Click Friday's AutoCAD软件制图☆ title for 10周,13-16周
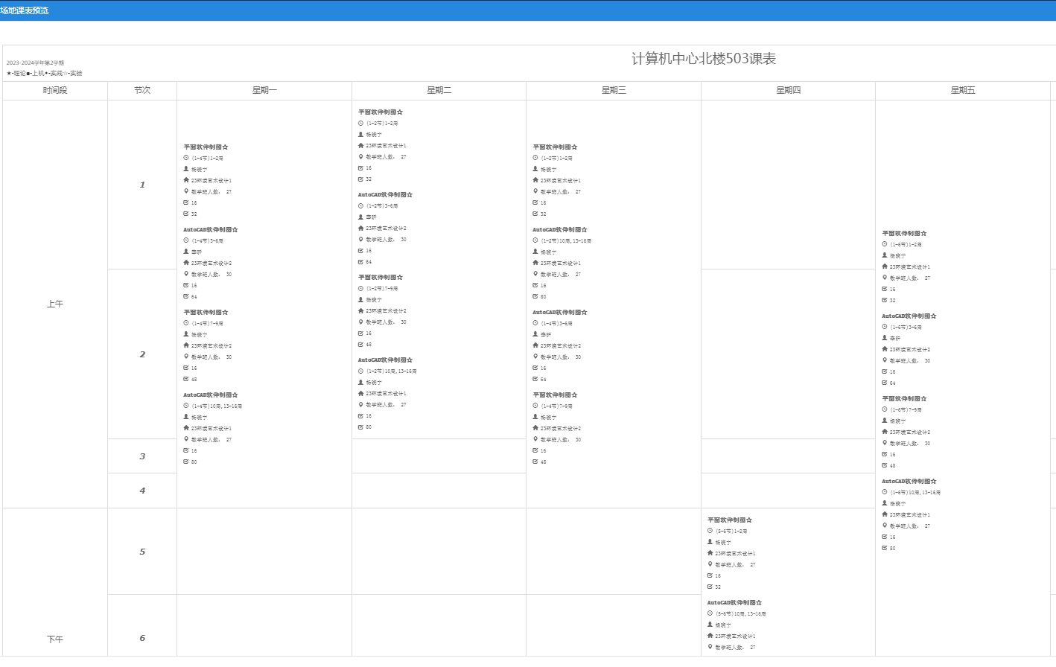The height and width of the screenshot is (667, 1056). 909,481
